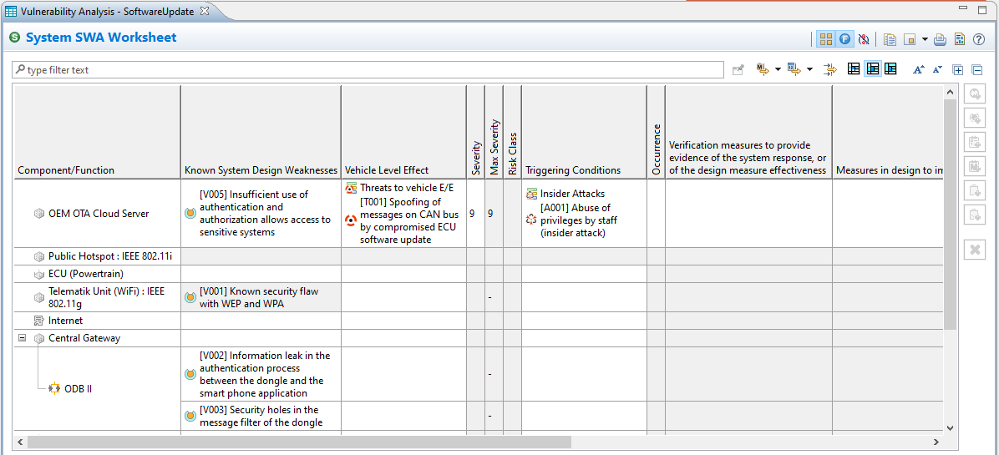999x455 pixels.
Task: Click the increase font size icon
Action: point(918,70)
